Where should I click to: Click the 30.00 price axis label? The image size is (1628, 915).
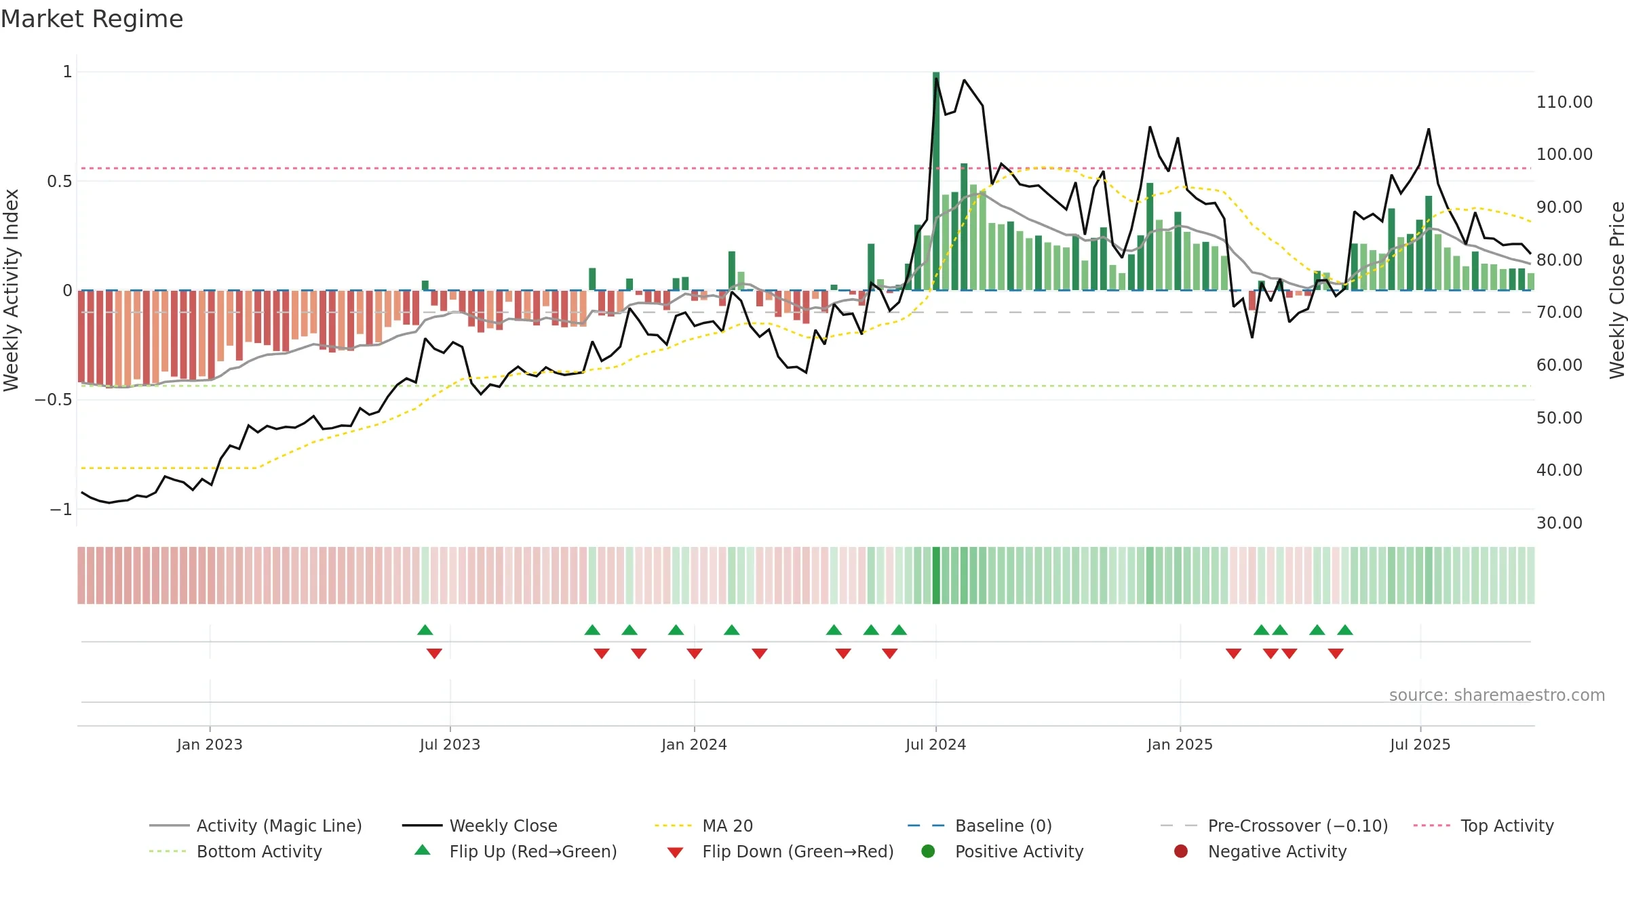coord(1559,523)
